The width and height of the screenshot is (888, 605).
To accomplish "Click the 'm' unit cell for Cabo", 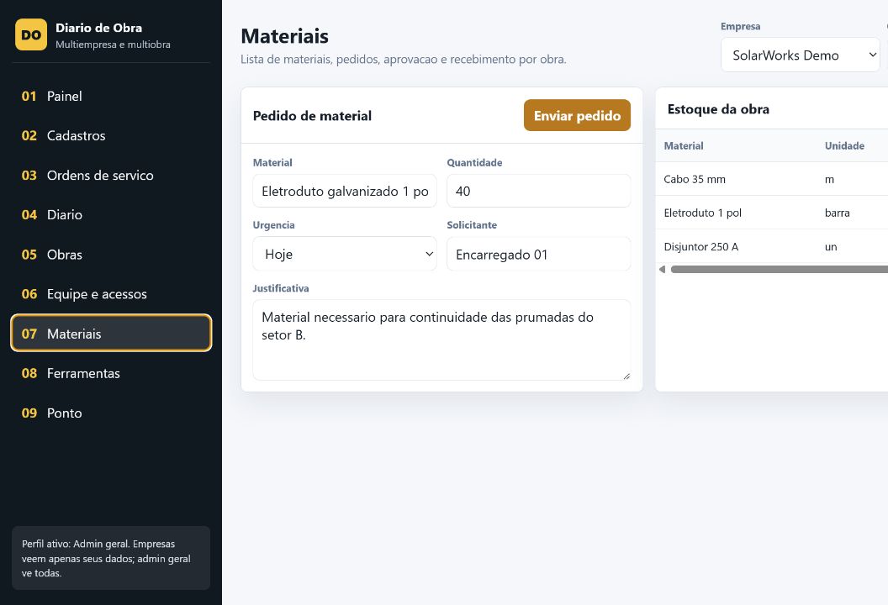I will (829, 180).
